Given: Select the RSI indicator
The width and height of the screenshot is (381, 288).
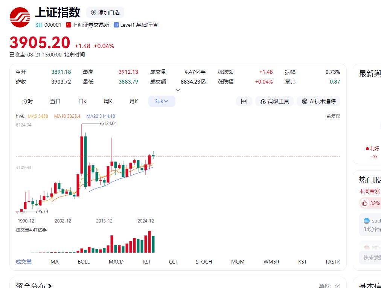Looking at the screenshot, I should pyautogui.click(x=146, y=262).
